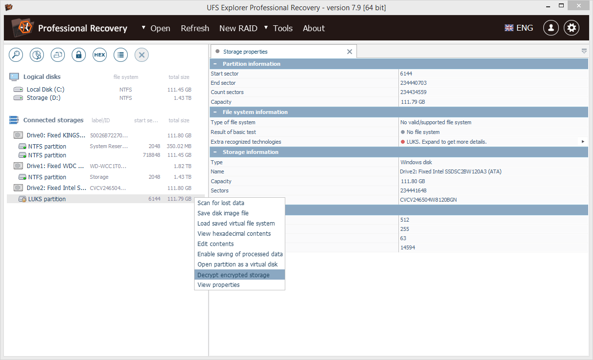Open the HEX viewer toolbar icon
The height and width of the screenshot is (360, 593).
(x=99, y=55)
